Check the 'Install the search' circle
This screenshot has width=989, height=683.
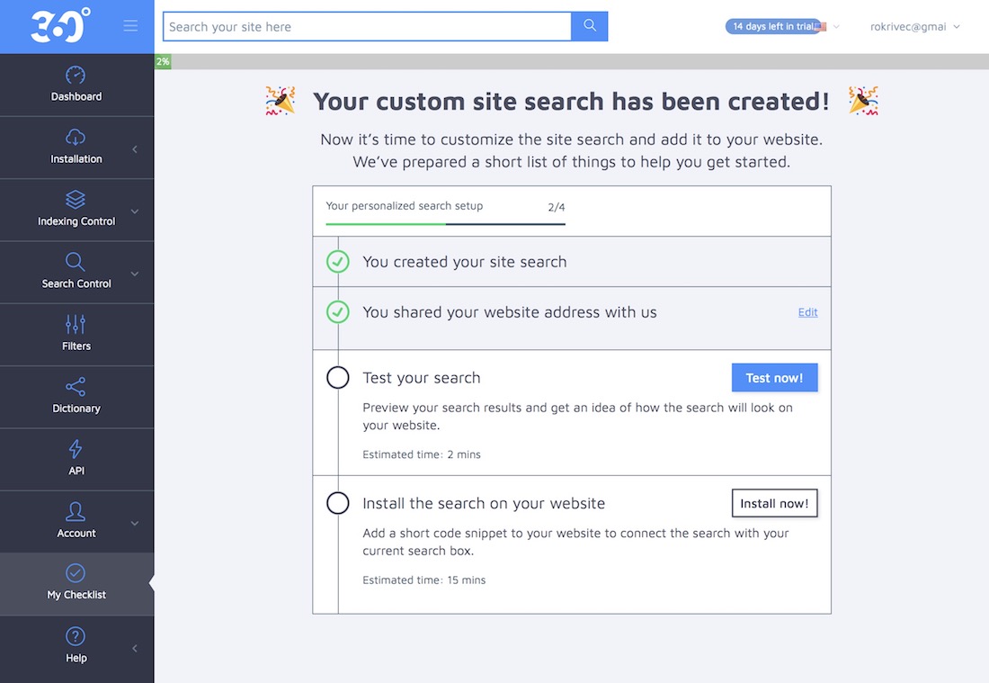tap(338, 503)
